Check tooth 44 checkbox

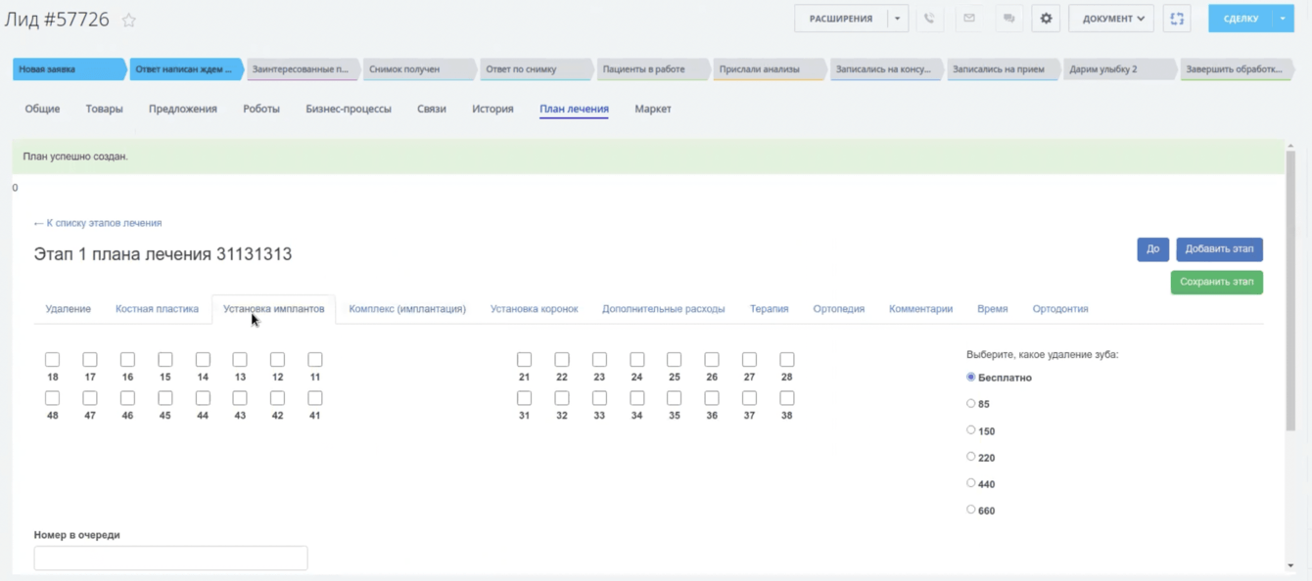pyautogui.click(x=203, y=398)
